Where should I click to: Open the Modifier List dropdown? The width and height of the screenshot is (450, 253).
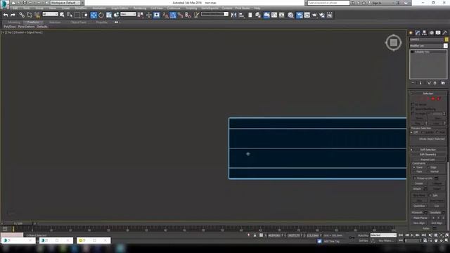point(428,46)
